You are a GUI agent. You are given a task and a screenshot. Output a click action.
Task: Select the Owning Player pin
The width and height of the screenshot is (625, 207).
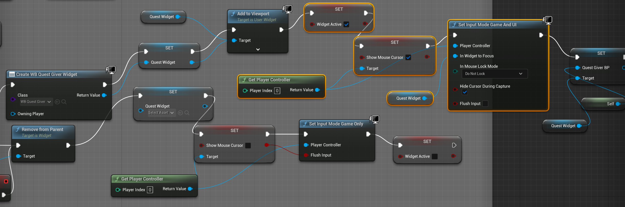pyautogui.click(x=13, y=114)
